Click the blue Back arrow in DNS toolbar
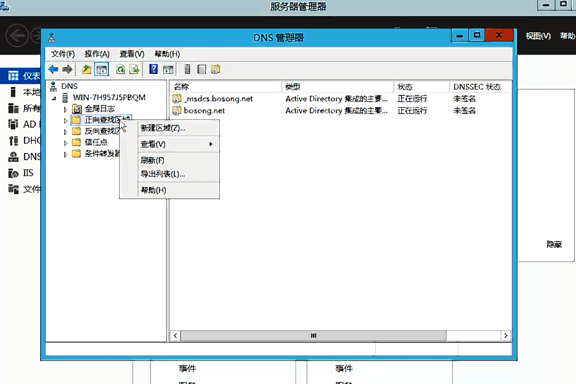Screen dimensions: 576x384 (53, 69)
